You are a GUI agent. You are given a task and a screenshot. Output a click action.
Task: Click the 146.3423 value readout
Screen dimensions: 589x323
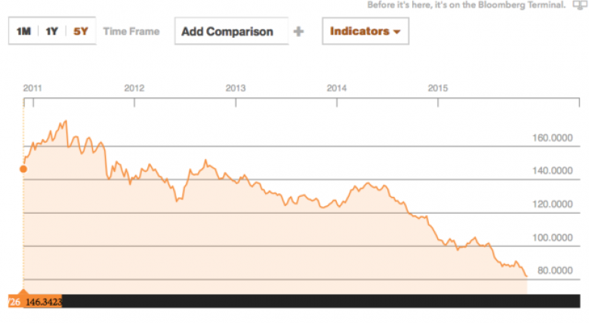pos(42,301)
